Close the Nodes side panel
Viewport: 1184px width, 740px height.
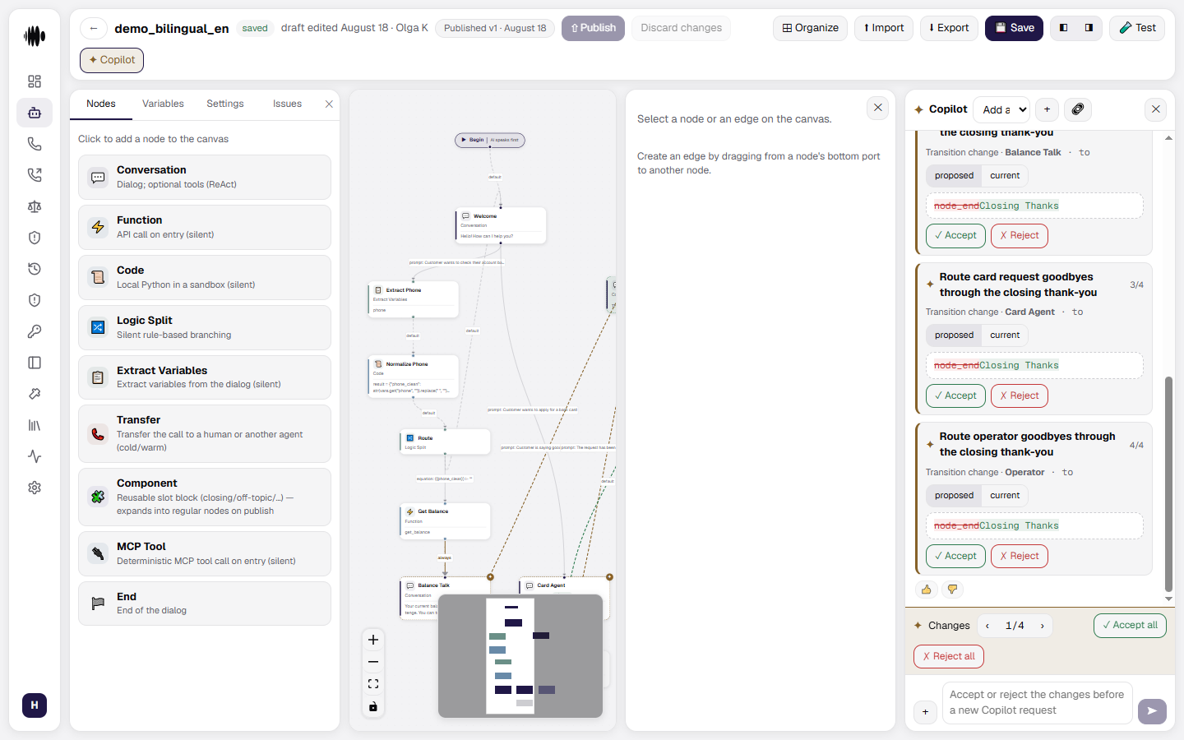point(329,104)
